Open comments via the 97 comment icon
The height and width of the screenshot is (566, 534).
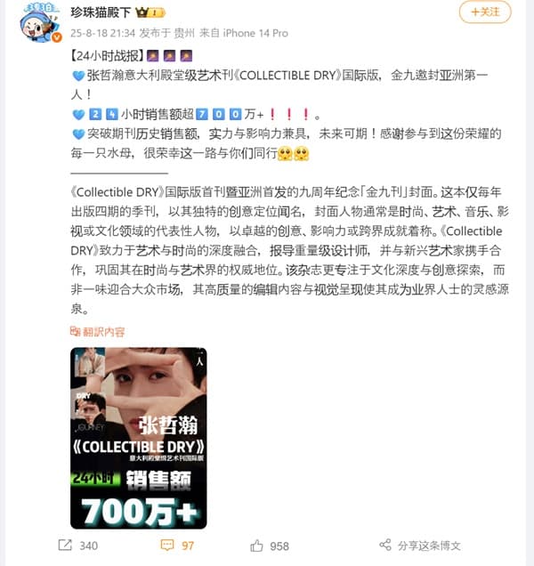(x=167, y=545)
